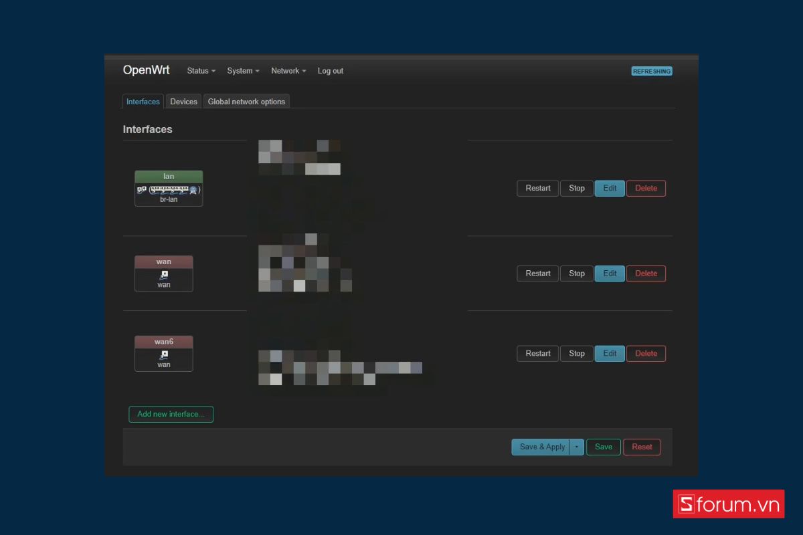Edit the wan interface
The height and width of the screenshot is (535, 803).
coord(610,274)
